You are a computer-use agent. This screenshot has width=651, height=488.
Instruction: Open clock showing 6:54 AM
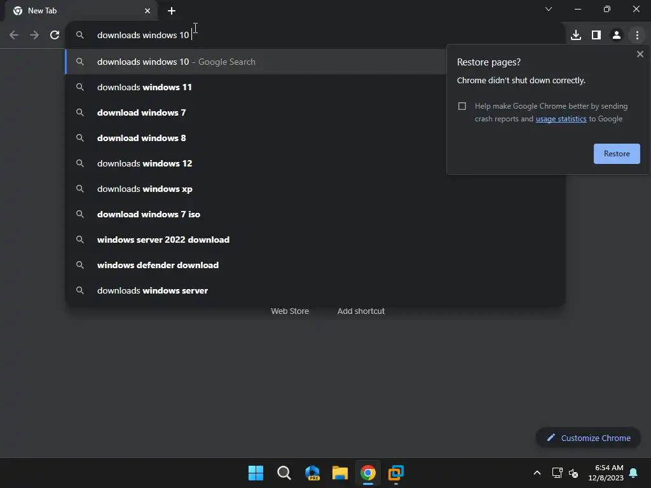pos(606,473)
